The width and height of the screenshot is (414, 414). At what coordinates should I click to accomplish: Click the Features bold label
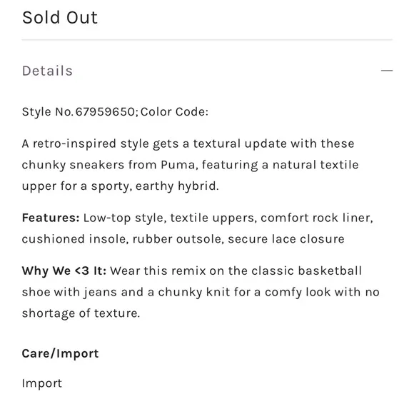[x=51, y=218]
